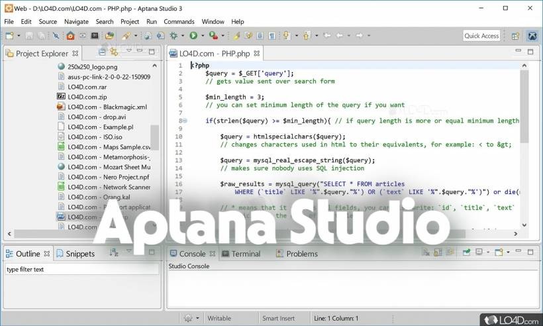This screenshot has width=543, height=326.
Task: Click the open folder toolbar icon
Action: (109, 36)
